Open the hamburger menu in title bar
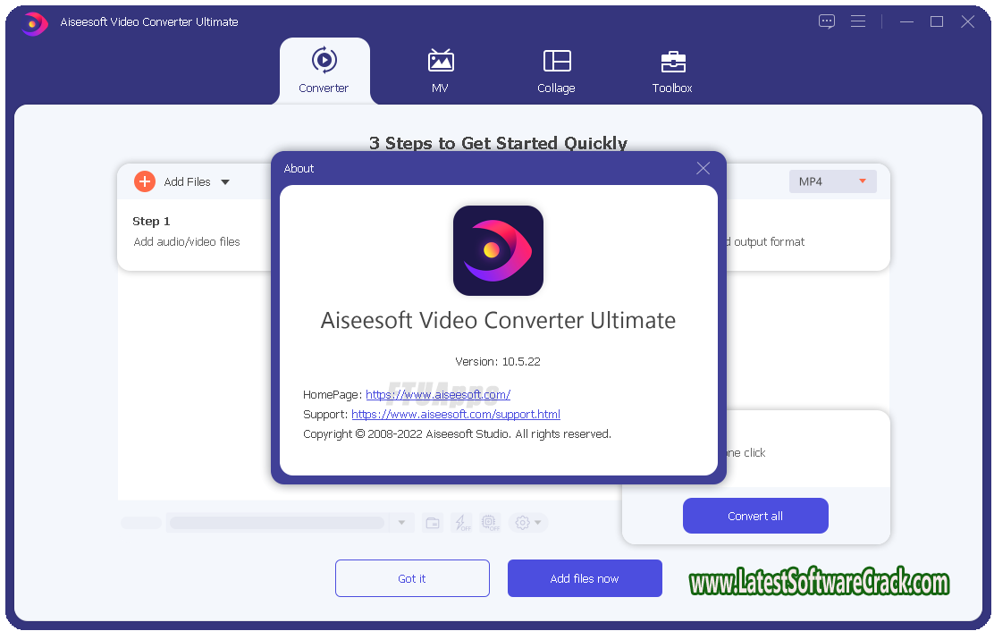994x631 pixels. pos(858,21)
